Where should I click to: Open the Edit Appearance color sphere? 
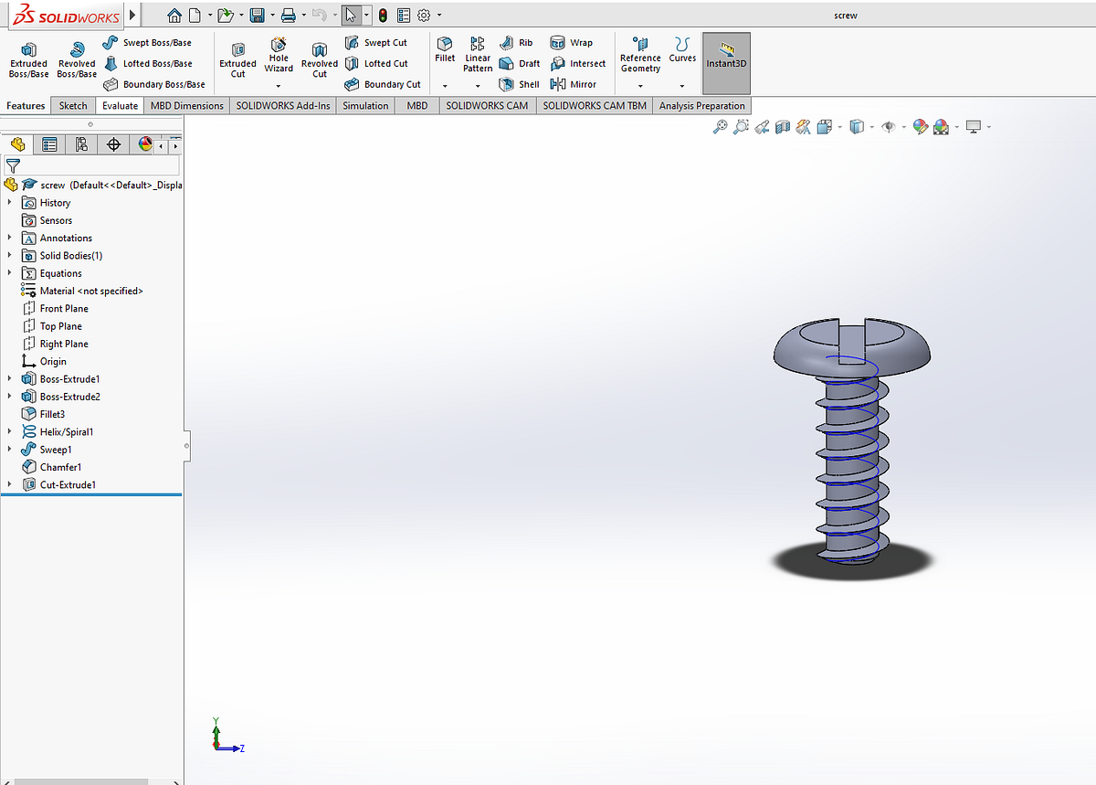point(920,126)
